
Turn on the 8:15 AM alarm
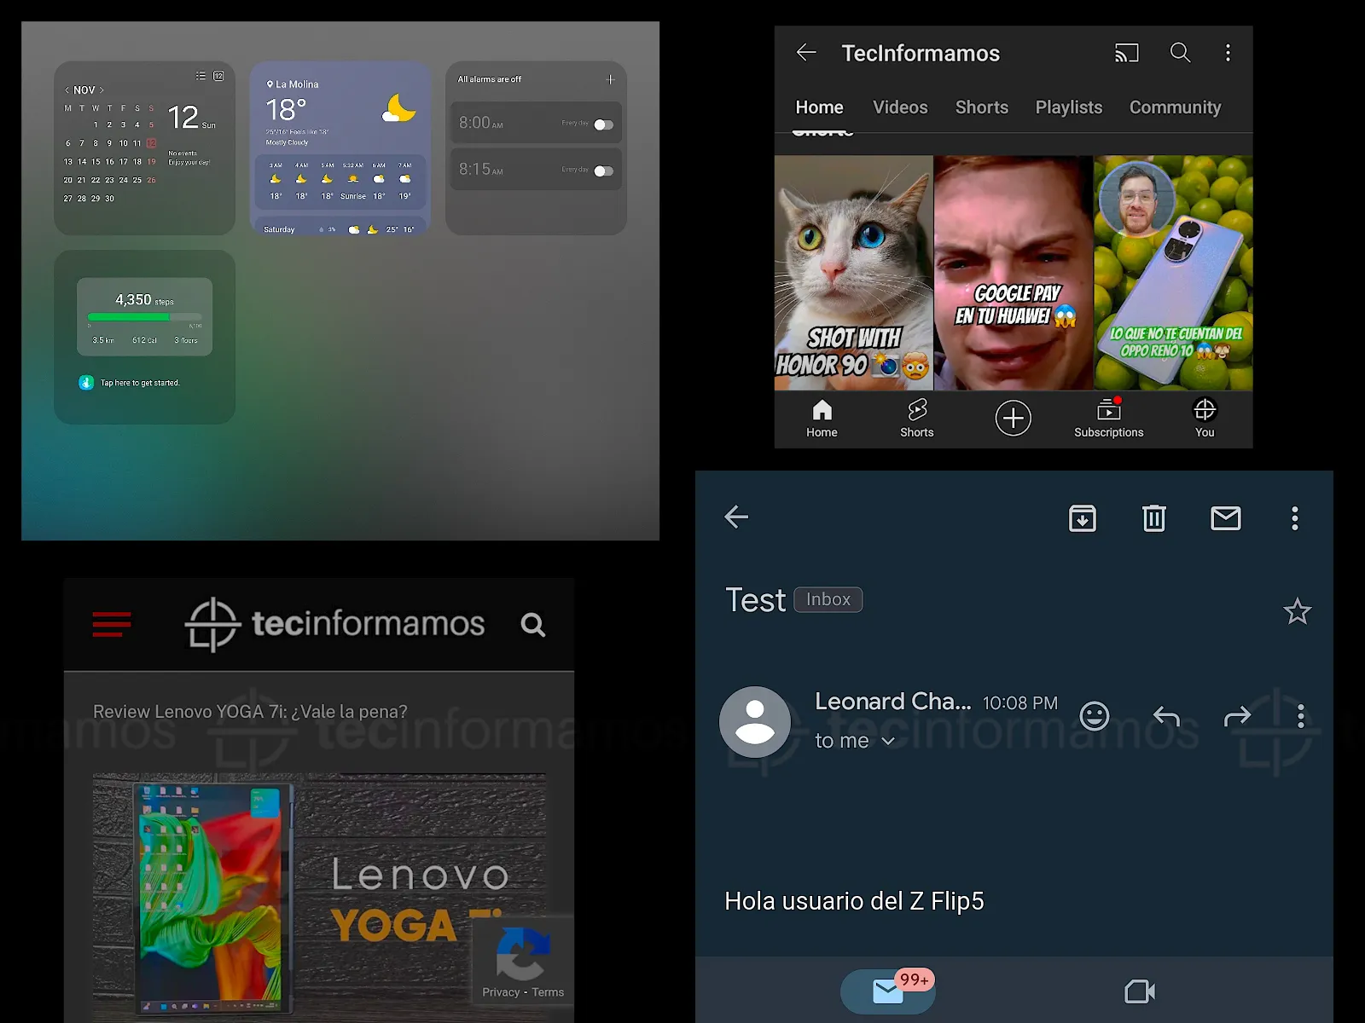tap(603, 171)
